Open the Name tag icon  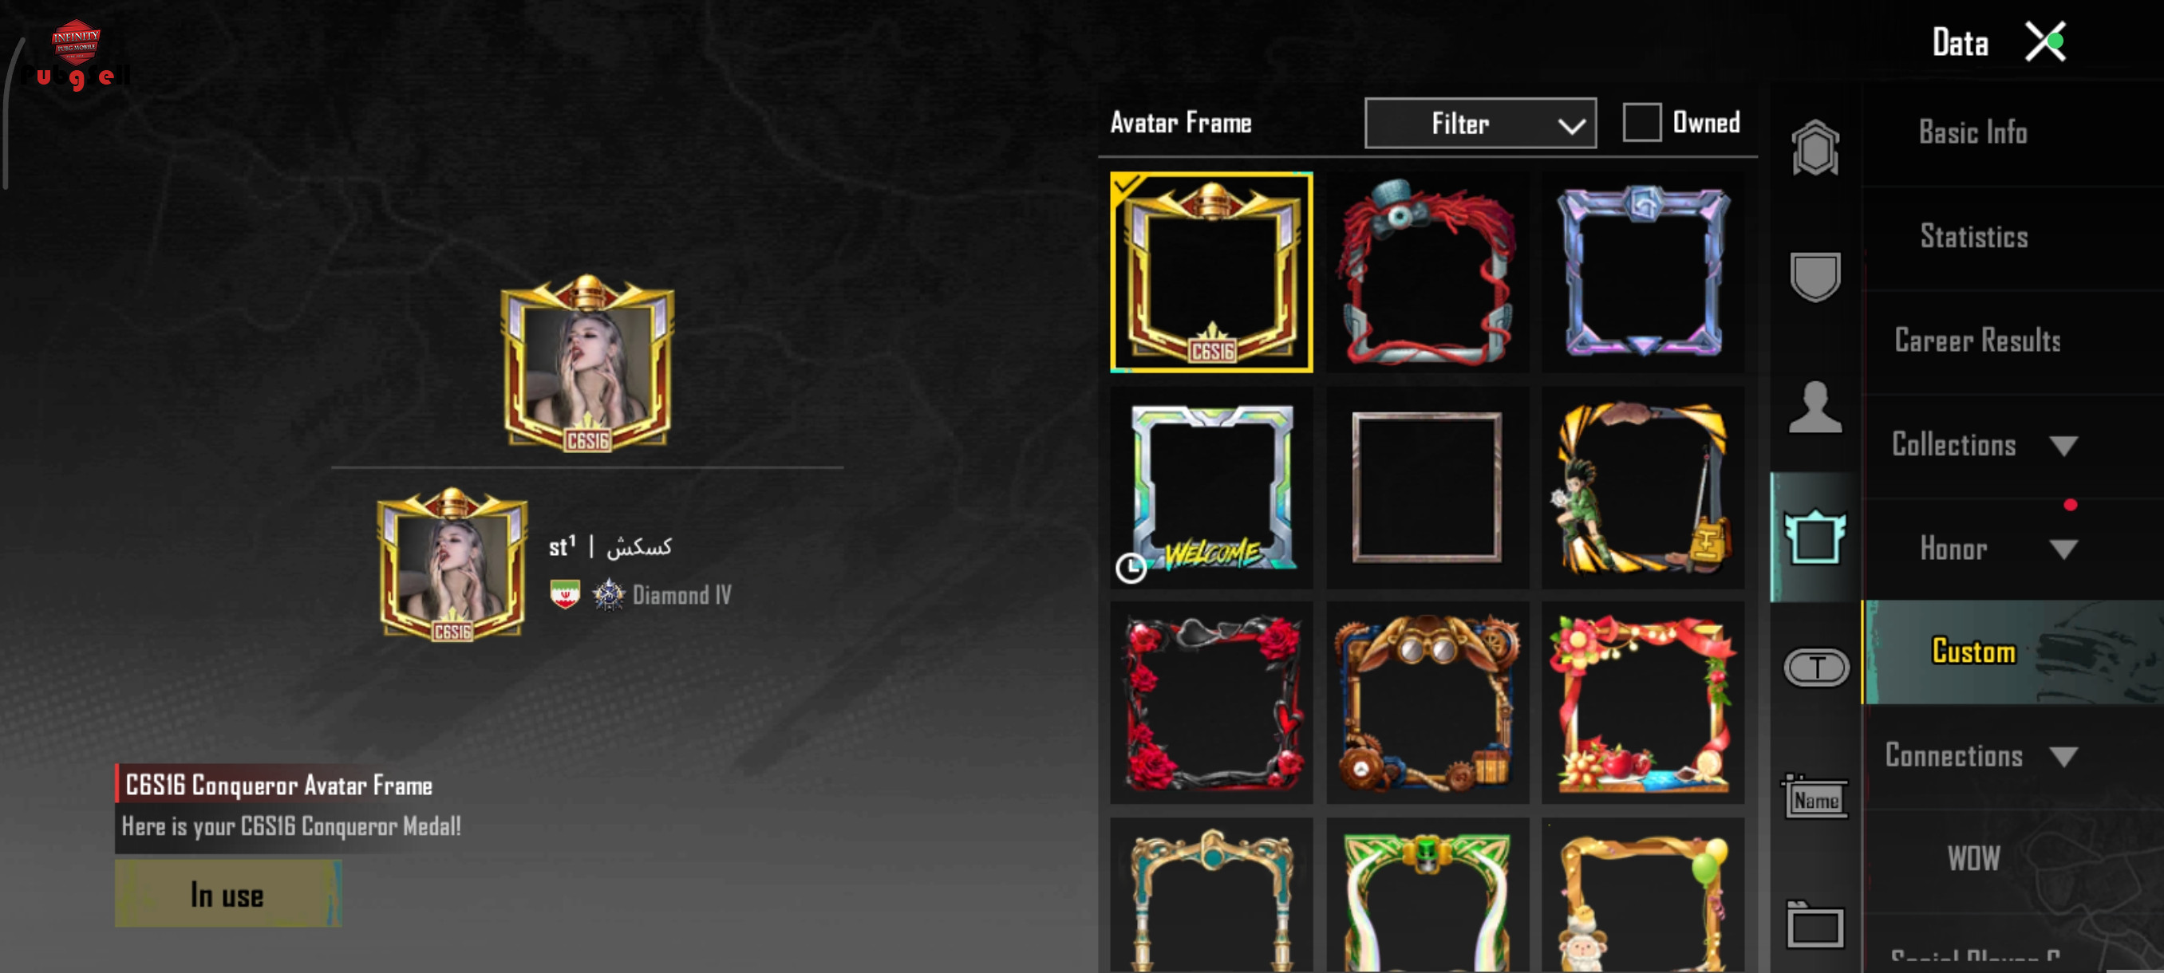click(x=1815, y=796)
